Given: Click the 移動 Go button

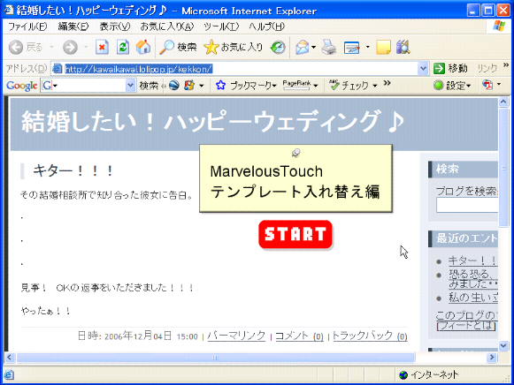Looking at the screenshot, I should click(x=450, y=68).
